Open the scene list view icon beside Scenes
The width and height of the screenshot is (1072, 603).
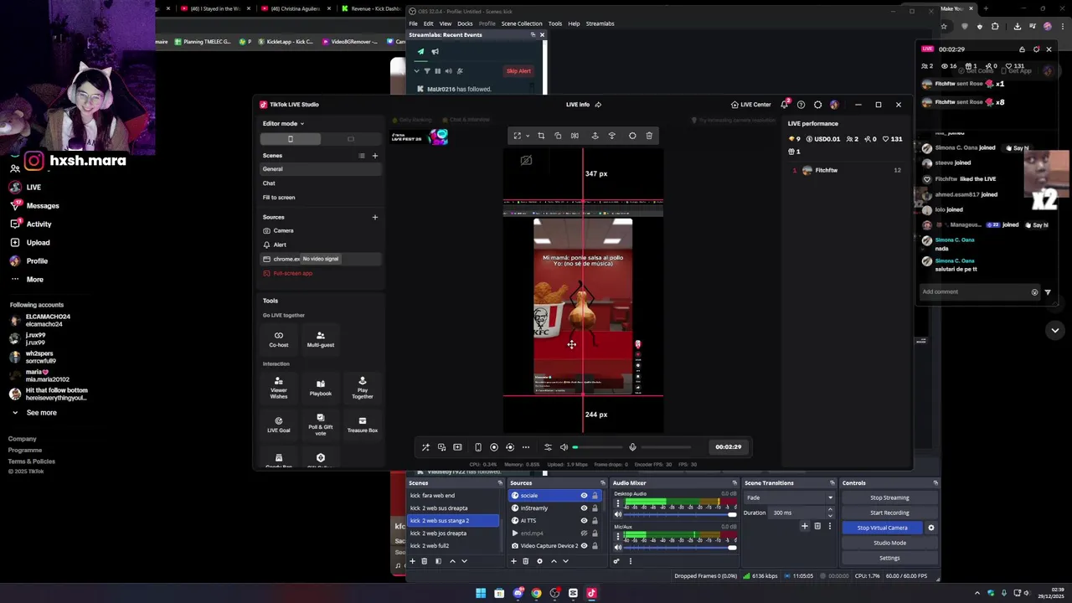[x=362, y=156]
